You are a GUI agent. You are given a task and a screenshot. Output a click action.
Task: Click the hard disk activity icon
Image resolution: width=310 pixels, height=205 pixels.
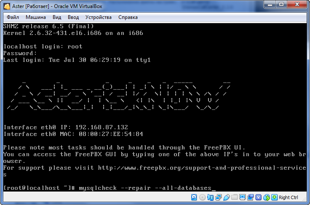click(194, 197)
